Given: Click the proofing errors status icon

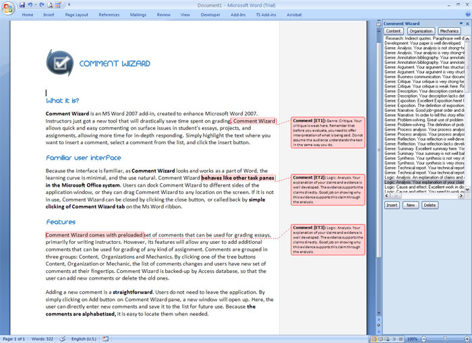Looking at the screenshot, I should click(62, 339).
